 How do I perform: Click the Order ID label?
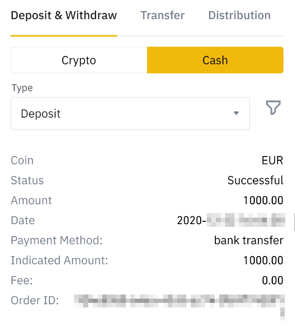click(x=35, y=301)
